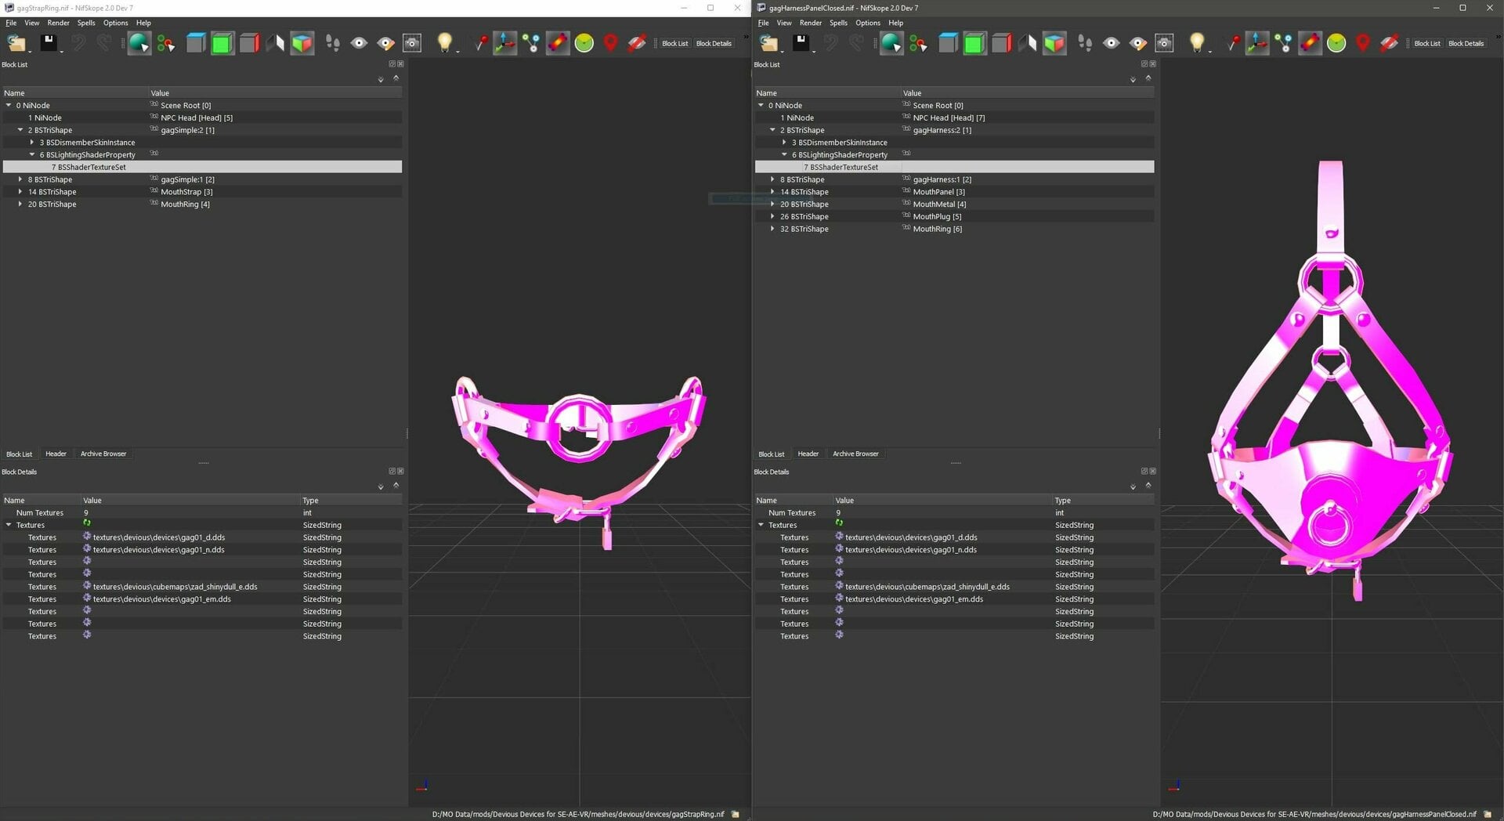The image size is (1504, 821).
Task: Toggle eye-with-pencil saved view in gagStrapRing window
Action: coord(385,43)
